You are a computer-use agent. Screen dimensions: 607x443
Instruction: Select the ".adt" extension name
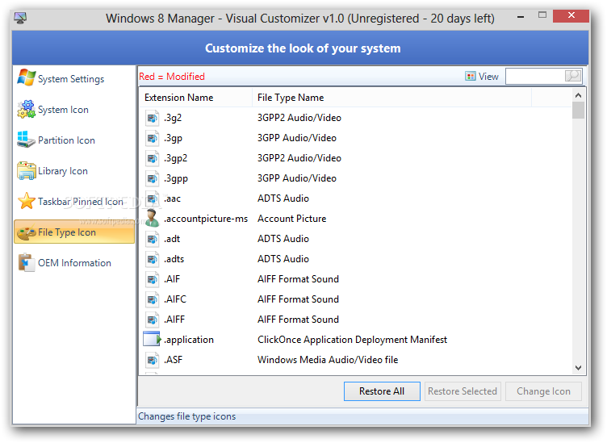click(172, 239)
